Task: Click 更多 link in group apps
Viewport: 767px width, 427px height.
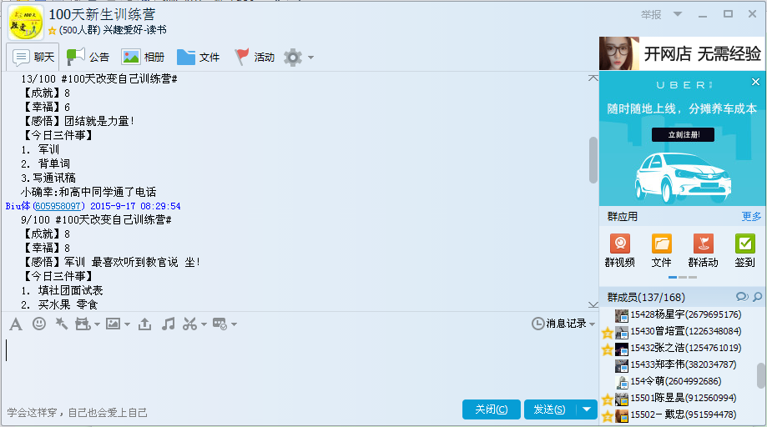Action: point(751,216)
